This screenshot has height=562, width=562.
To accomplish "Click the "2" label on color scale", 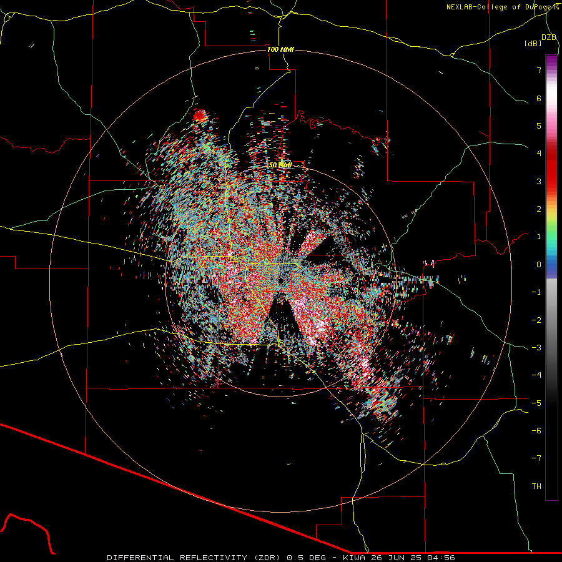I will coord(539,209).
